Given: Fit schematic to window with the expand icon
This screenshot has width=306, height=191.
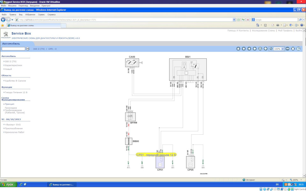Looking at the screenshot, I should (x=293, y=49).
